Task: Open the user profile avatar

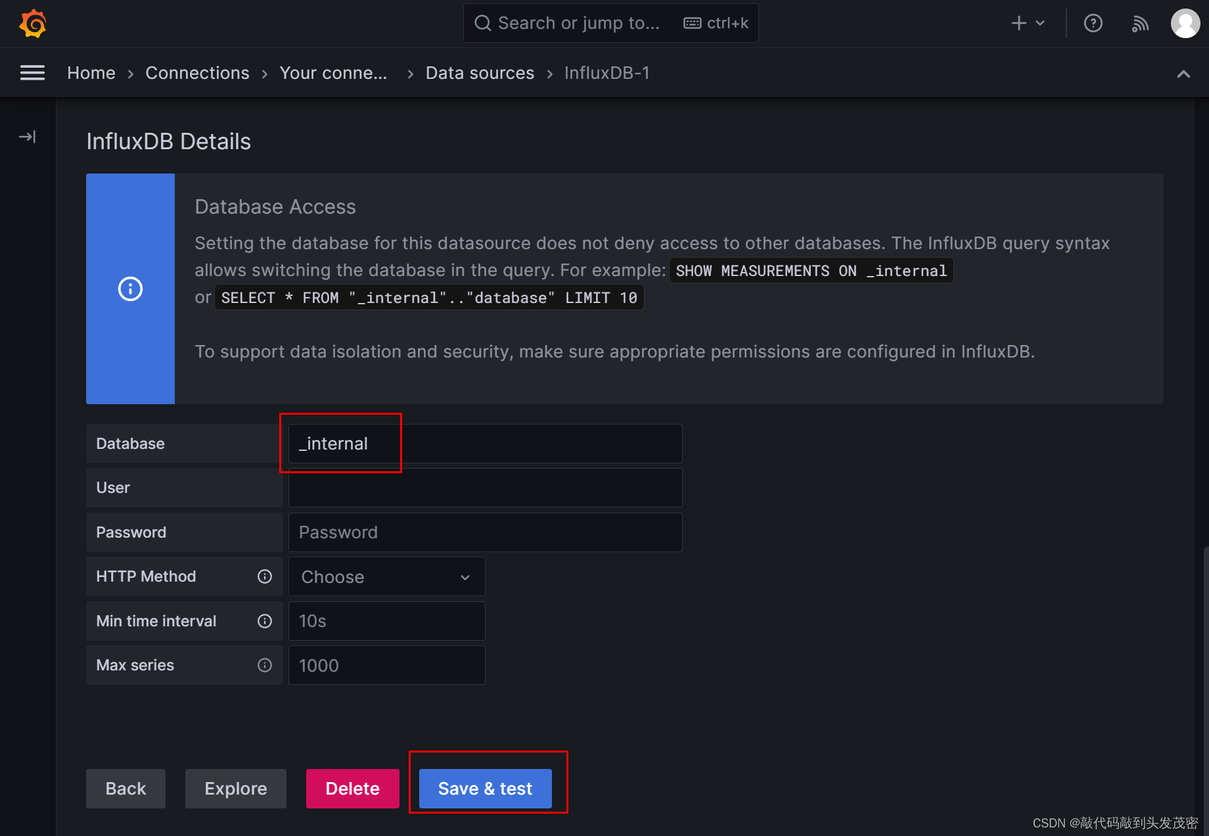Action: (1185, 24)
